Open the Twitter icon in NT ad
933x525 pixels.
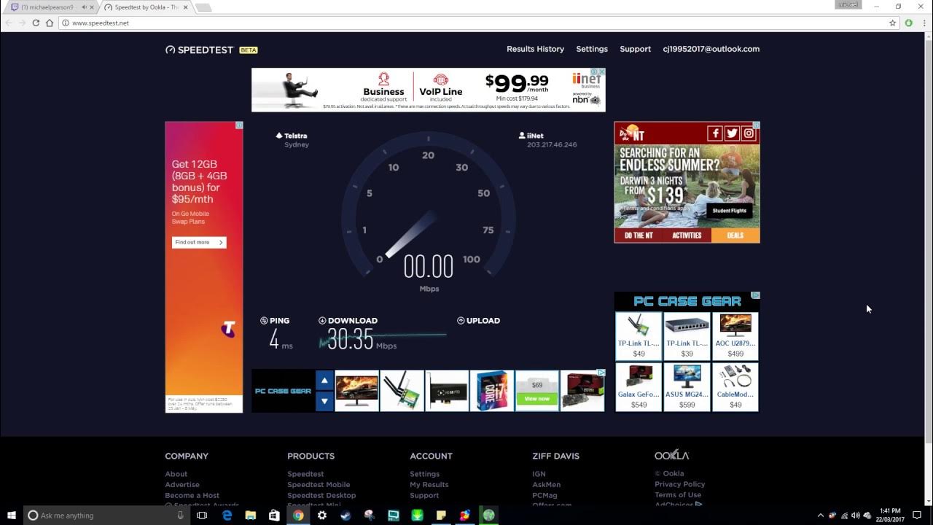732,133
